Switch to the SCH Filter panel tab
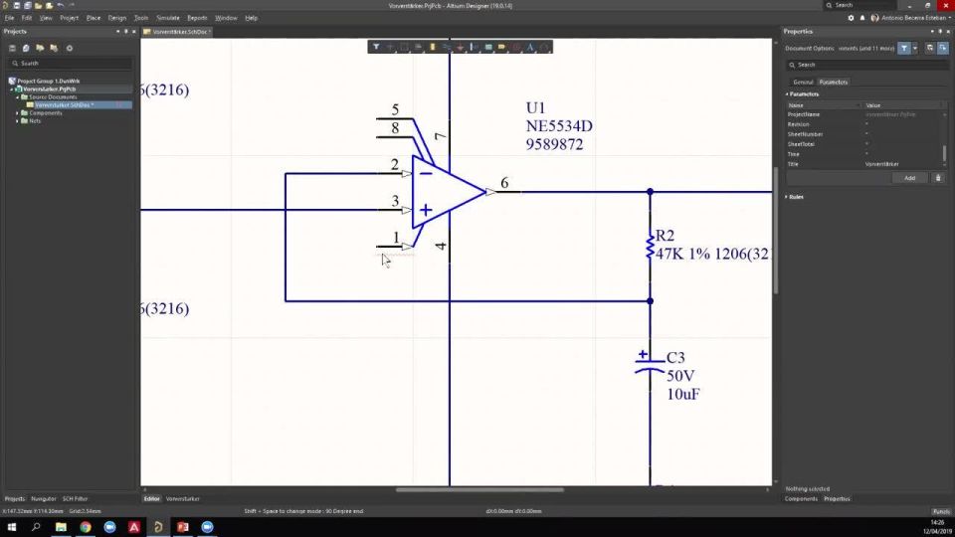Screen dimensions: 955x537 click(75, 498)
